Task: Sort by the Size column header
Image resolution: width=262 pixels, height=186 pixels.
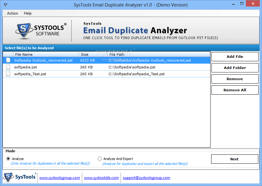Action: tap(93, 54)
